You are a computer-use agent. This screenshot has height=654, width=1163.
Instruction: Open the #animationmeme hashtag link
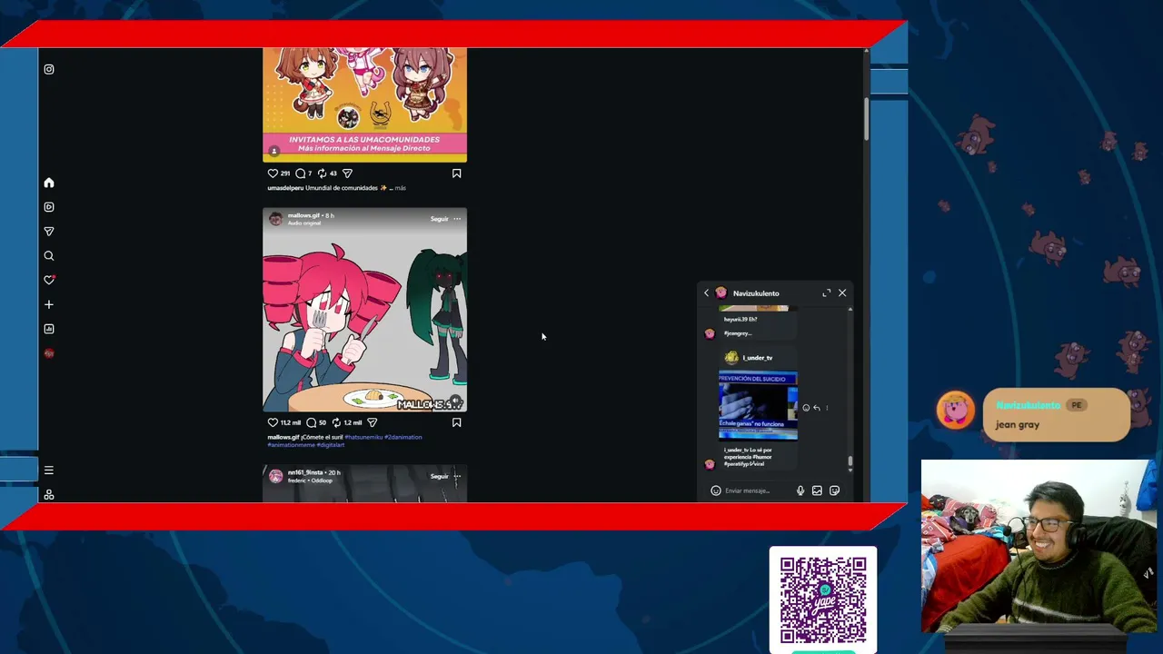[291, 445]
